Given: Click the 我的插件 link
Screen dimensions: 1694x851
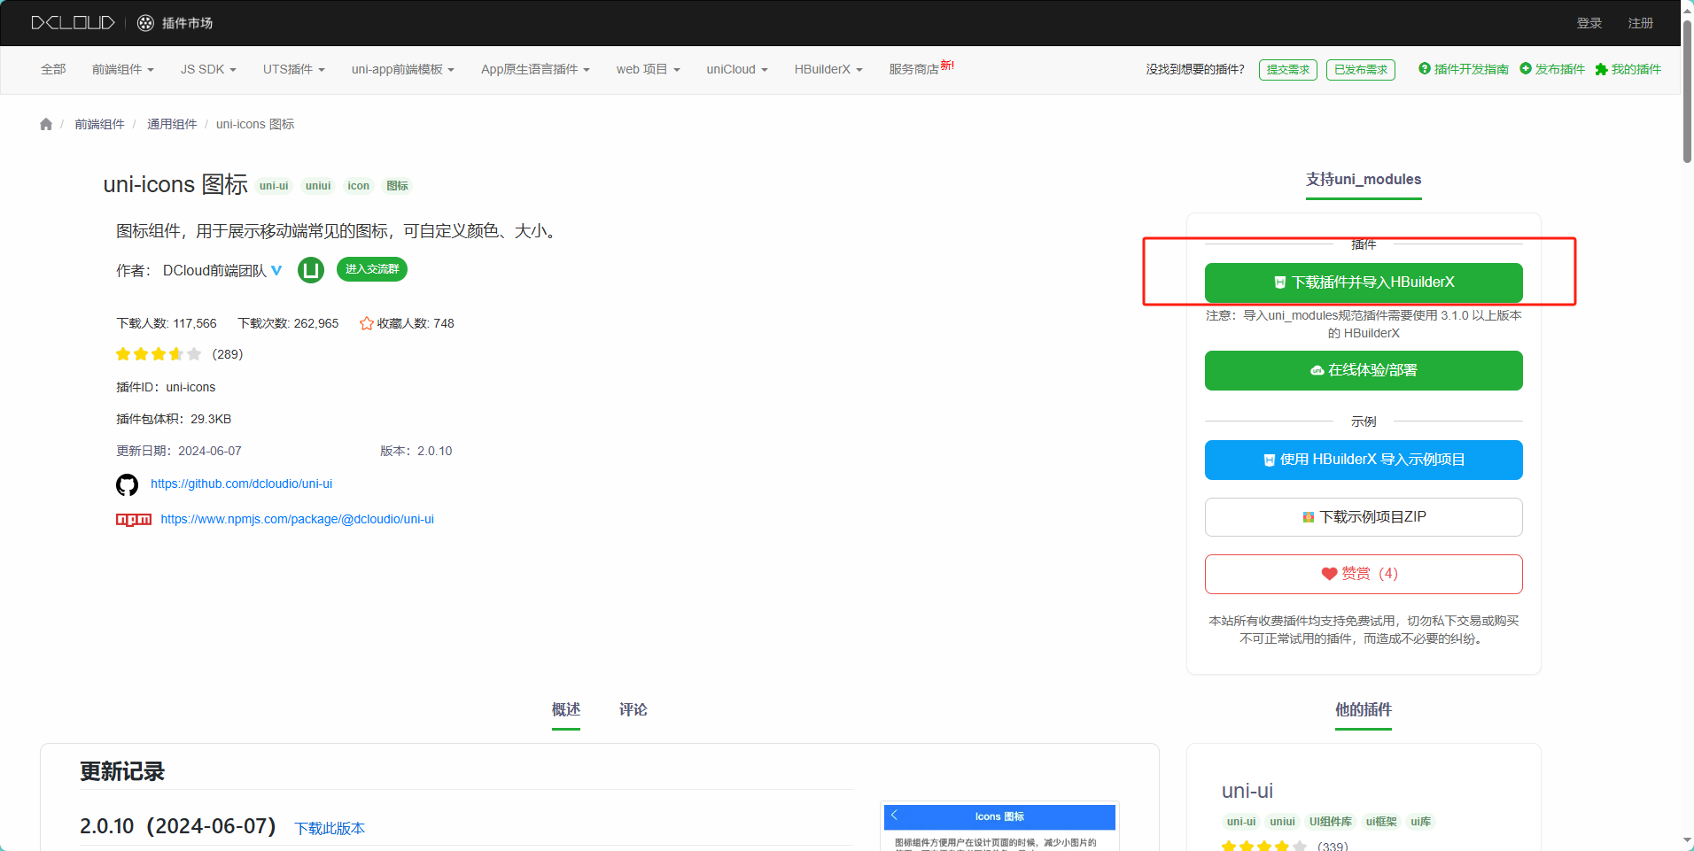Looking at the screenshot, I should pyautogui.click(x=1636, y=69).
